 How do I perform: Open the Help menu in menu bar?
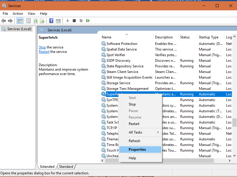point(43,14)
